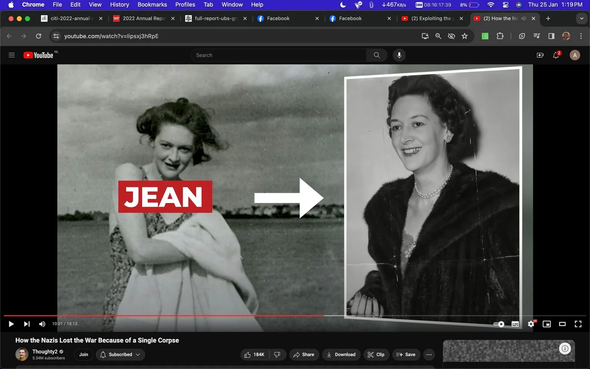Viewport: 590px width, 369px height.
Task: Click the install app icon in address bar
Action: pos(425,36)
